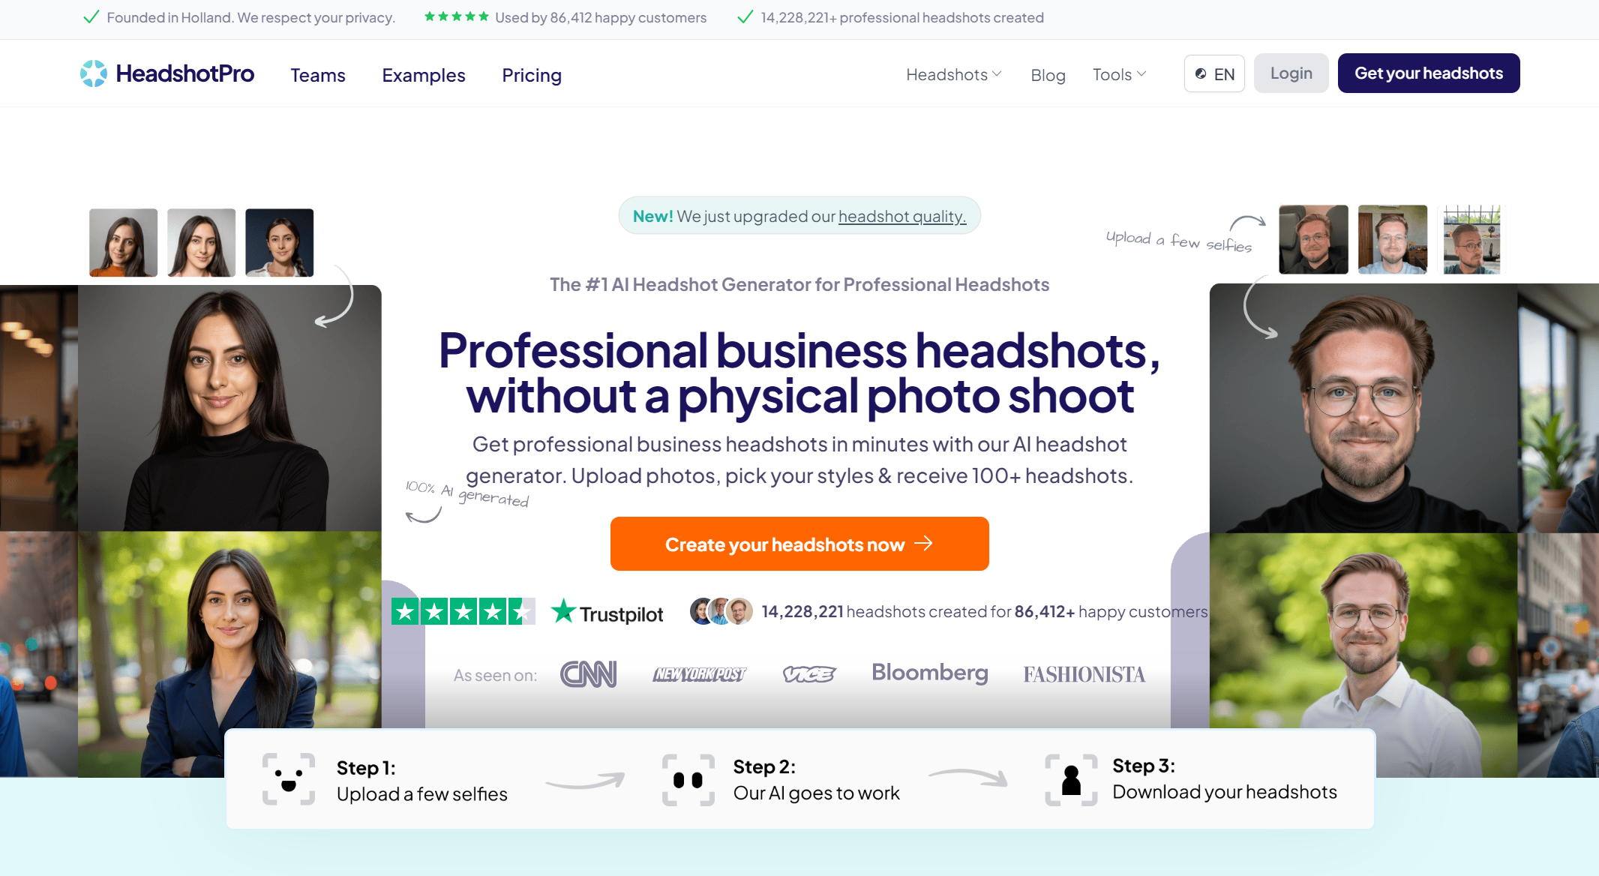Viewport: 1599px width, 876px height.
Task: Click 'Used by 86,412 happy customers' text
Action: click(x=601, y=17)
